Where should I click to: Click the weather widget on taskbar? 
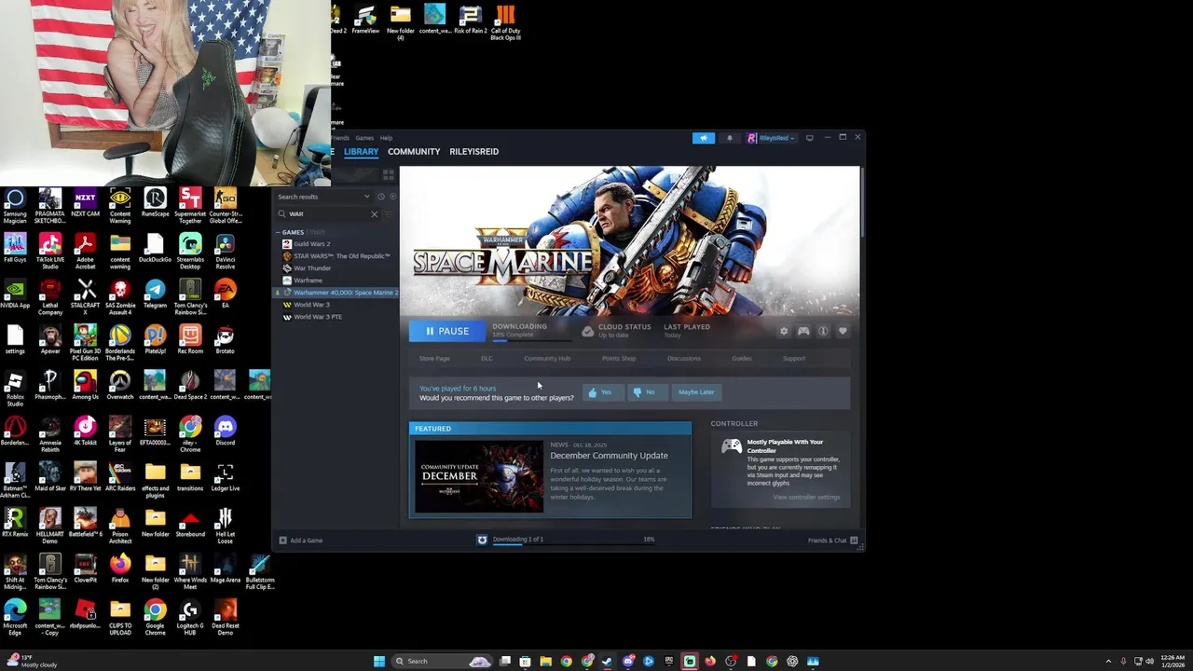pos(31,661)
